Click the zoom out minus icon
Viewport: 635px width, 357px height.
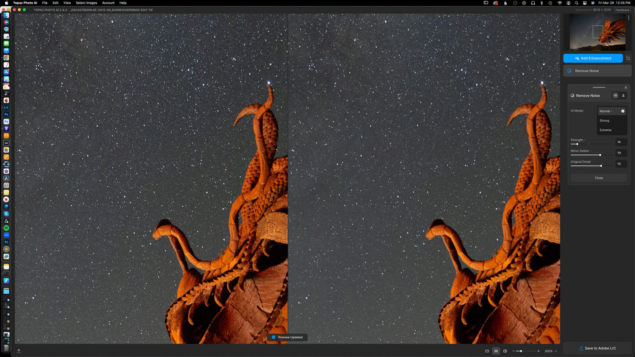point(514,351)
